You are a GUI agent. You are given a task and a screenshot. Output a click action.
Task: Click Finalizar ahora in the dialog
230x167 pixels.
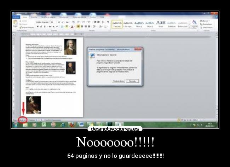(119, 81)
